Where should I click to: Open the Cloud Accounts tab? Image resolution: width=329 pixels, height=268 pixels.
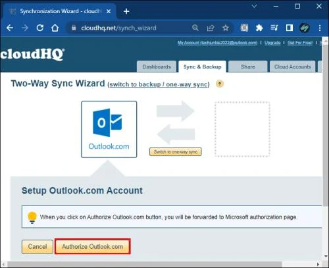pyautogui.click(x=293, y=67)
